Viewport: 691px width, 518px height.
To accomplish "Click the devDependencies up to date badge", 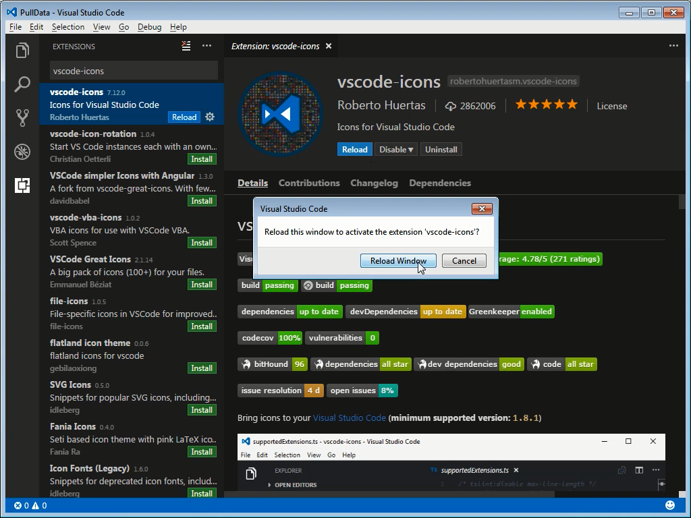I will point(406,312).
